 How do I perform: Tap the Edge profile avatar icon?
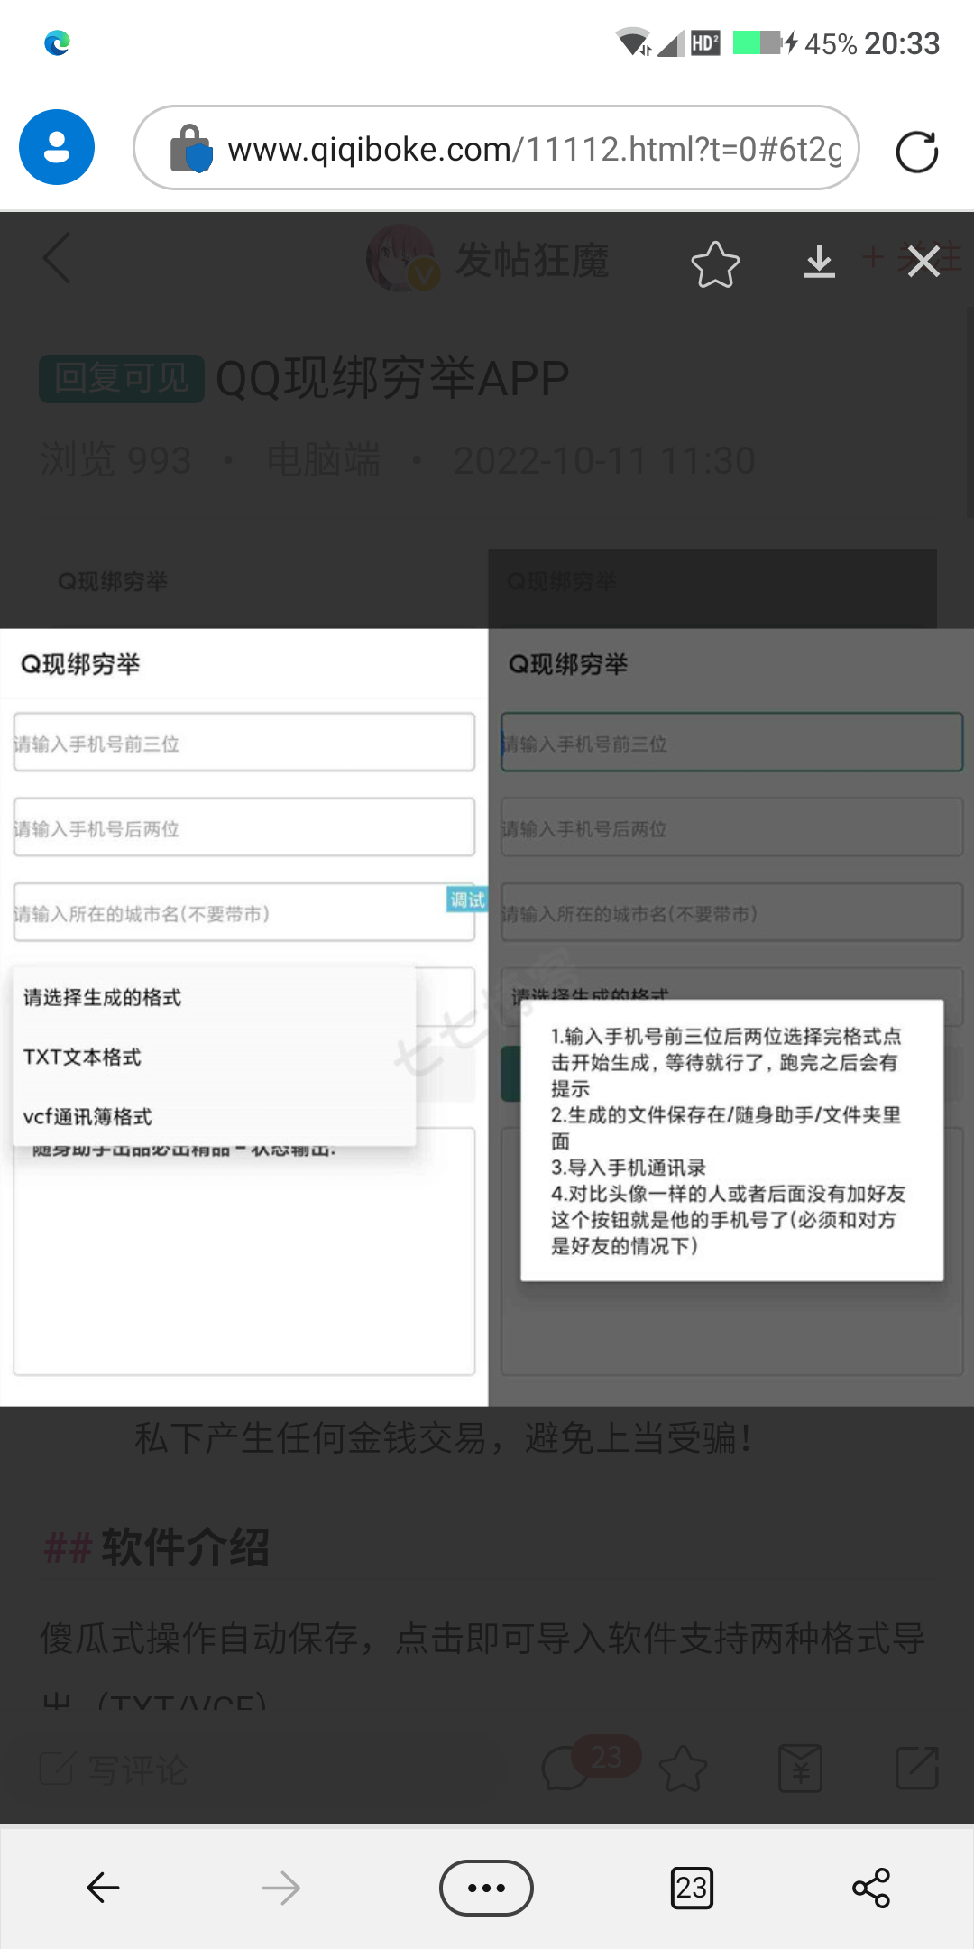coord(57,147)
